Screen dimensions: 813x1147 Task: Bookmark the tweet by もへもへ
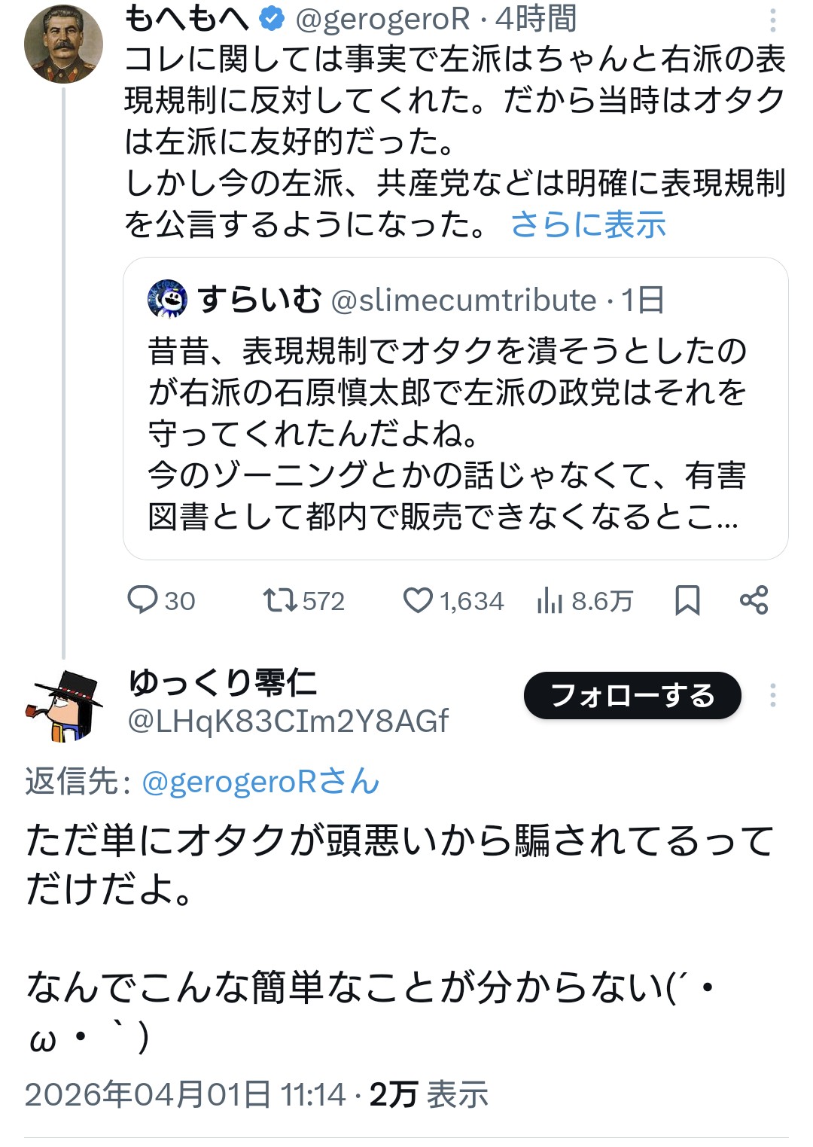tap(687, 600)
